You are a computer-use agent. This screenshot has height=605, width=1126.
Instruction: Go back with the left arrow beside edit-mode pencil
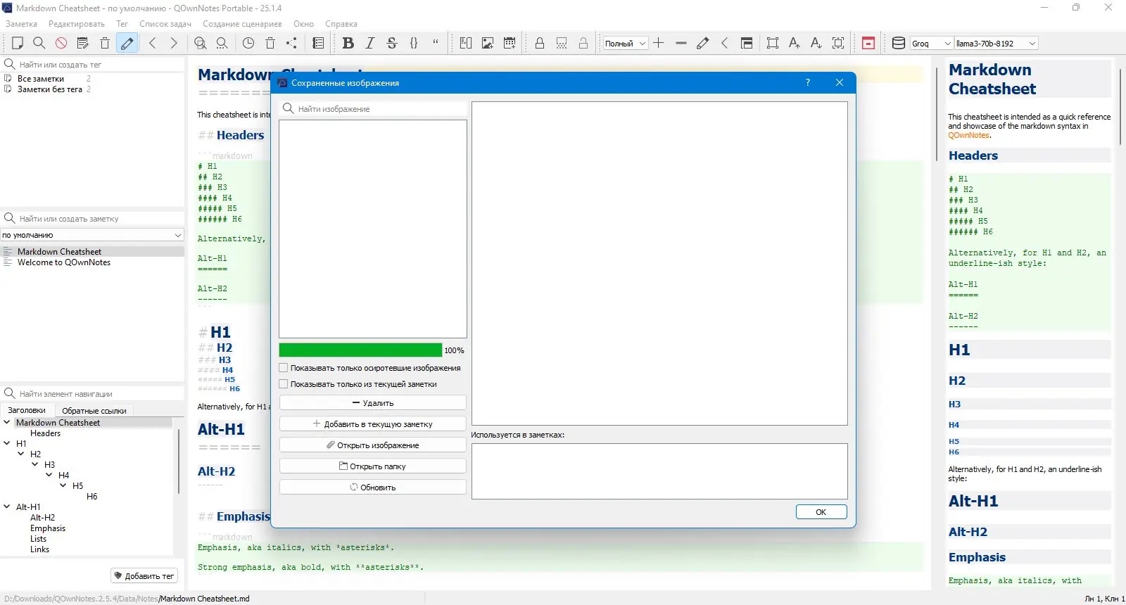(x=153, y=43)
